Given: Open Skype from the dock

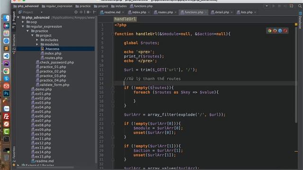Looking at the screenshot, I should (6, 79).
